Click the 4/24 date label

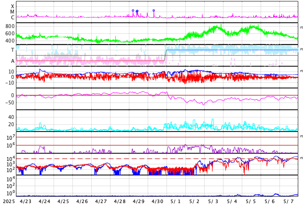[x=44, y=202]
